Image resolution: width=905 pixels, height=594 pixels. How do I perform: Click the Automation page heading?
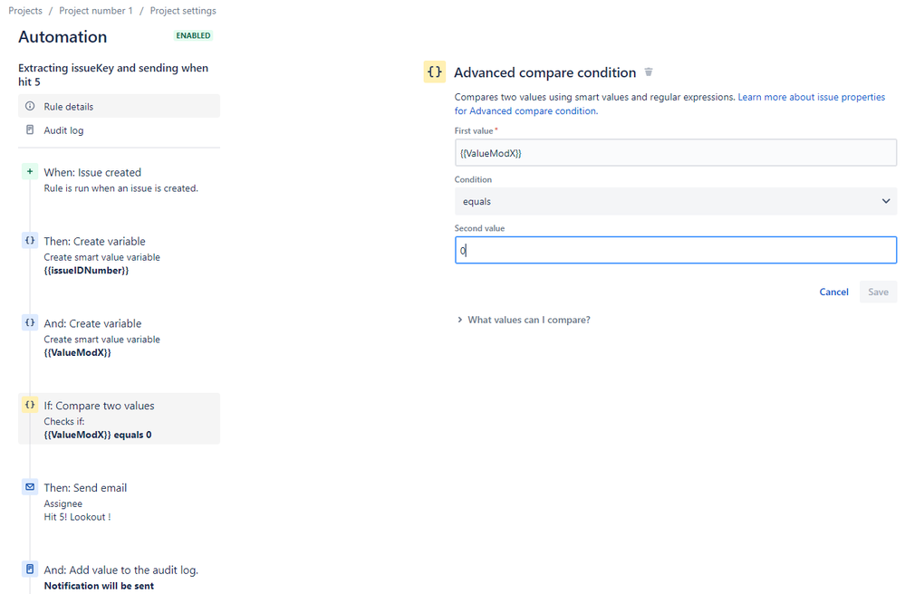(x=63, y=37)
